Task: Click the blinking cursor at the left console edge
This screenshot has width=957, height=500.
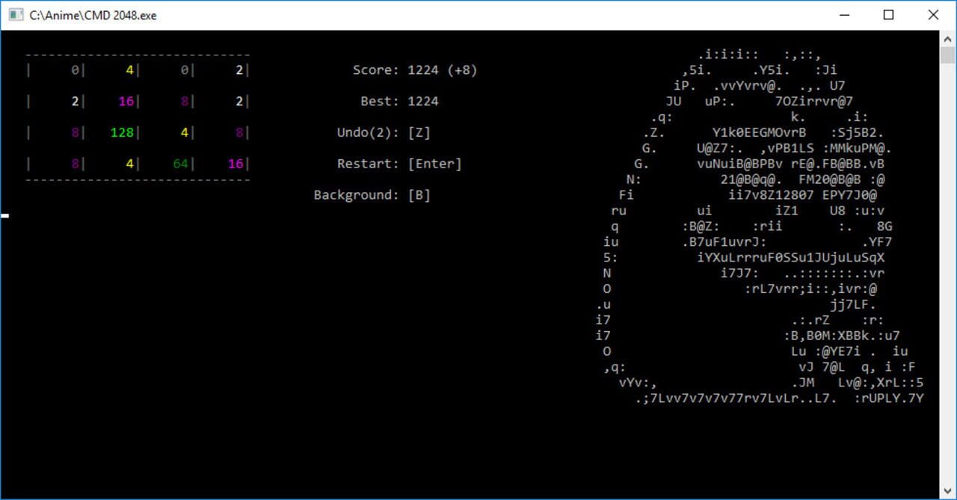Action: [6, 214]
